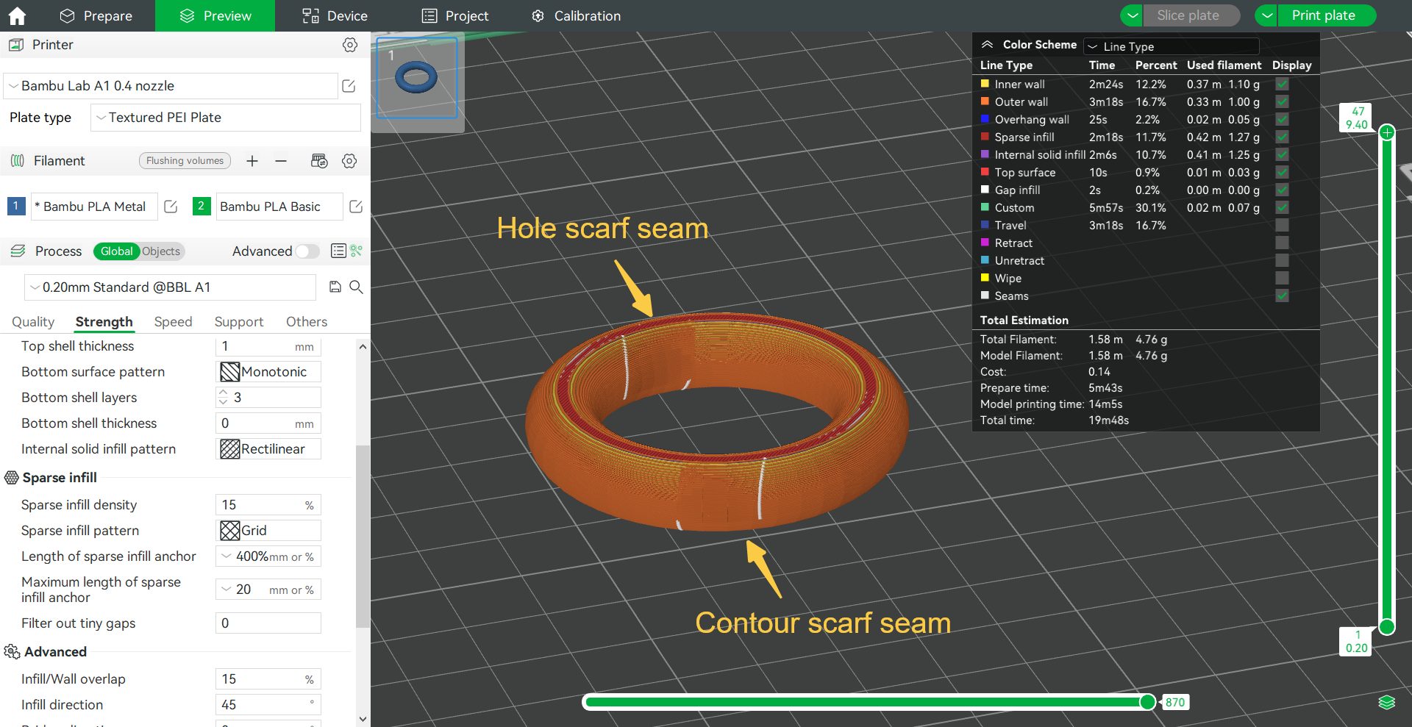Collapse the Color Scheme legend panel

[x=987, y=45]
